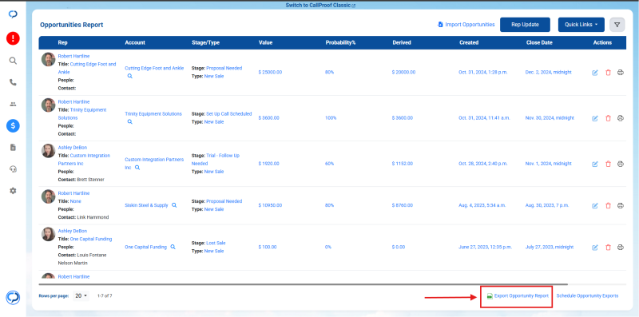Edit the Custom Integration Partners opportunity

(594, 164)
